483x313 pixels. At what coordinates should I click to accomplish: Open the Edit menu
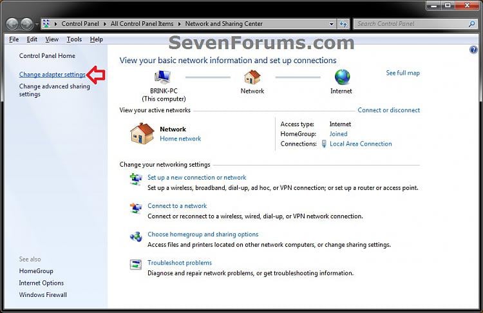tap(32, 39)
